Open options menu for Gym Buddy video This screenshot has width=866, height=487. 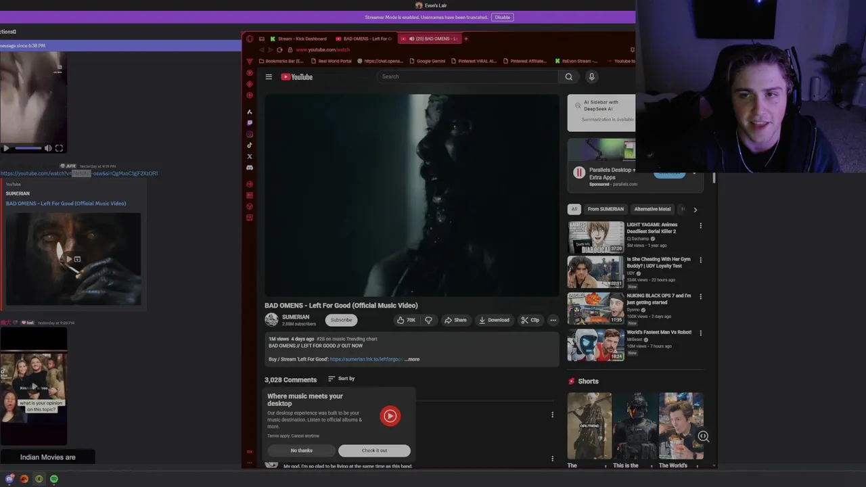[700, 260]
